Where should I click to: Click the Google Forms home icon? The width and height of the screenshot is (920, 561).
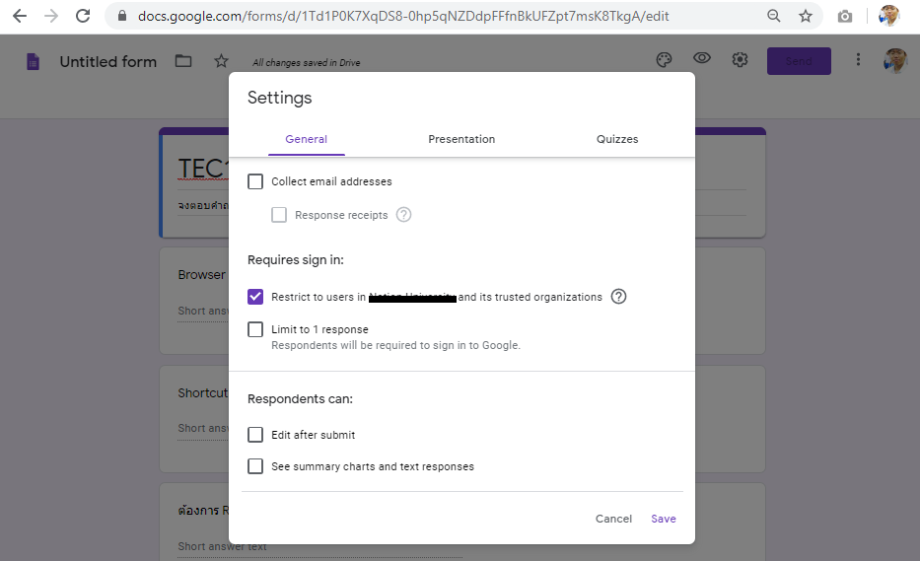click(x=34, y=61)
